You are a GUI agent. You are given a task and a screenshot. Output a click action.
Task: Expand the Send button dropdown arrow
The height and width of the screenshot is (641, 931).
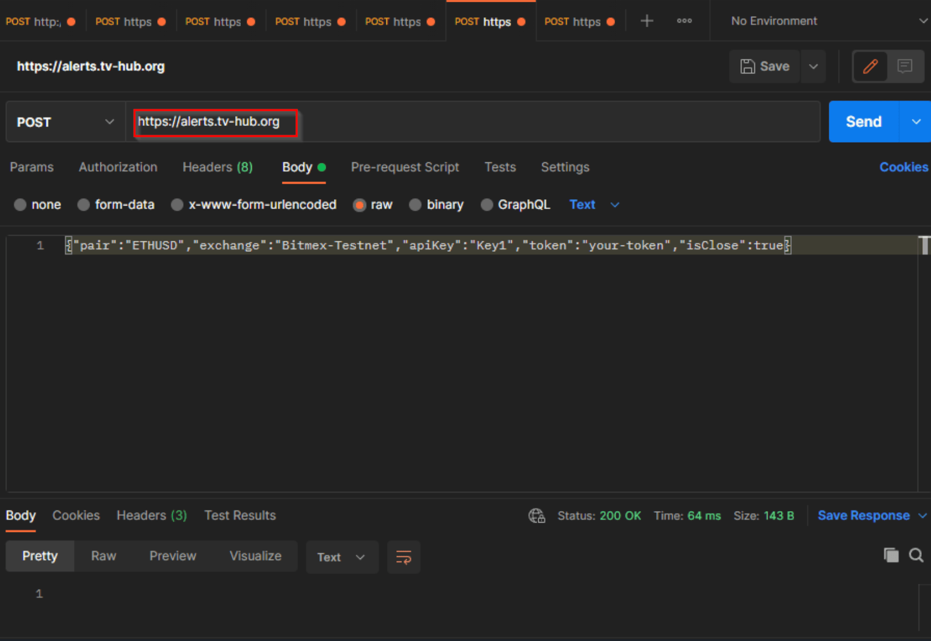(x=915, y=122)
